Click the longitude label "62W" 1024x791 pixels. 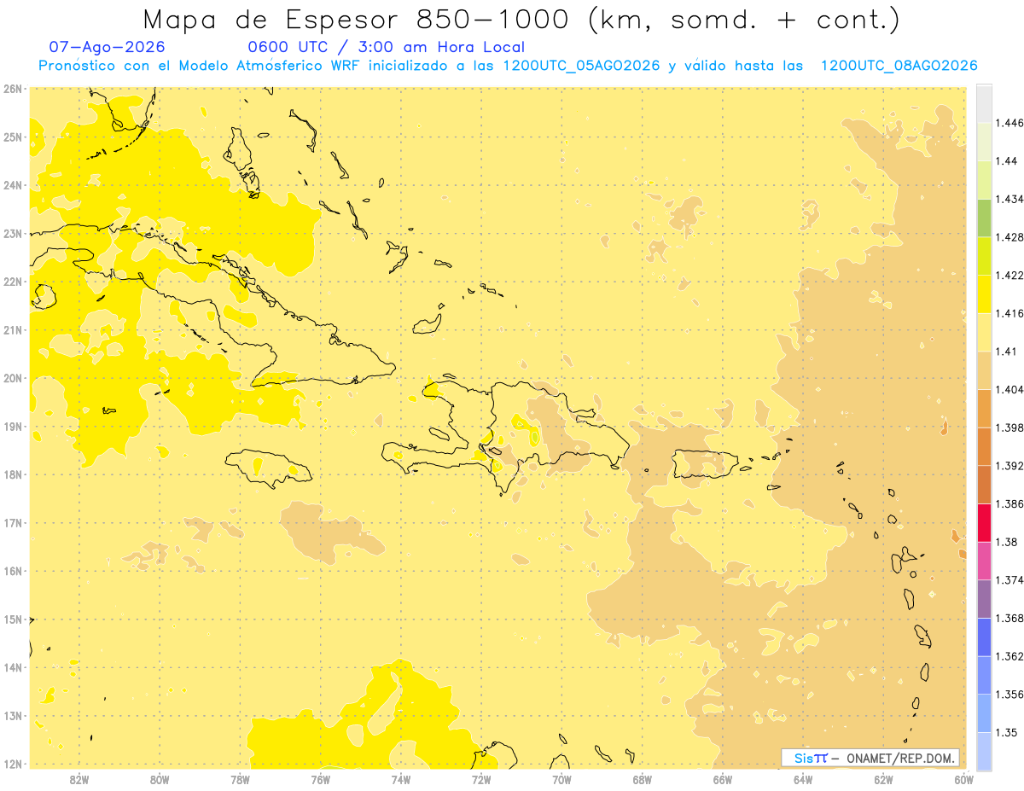pos(883,779)
